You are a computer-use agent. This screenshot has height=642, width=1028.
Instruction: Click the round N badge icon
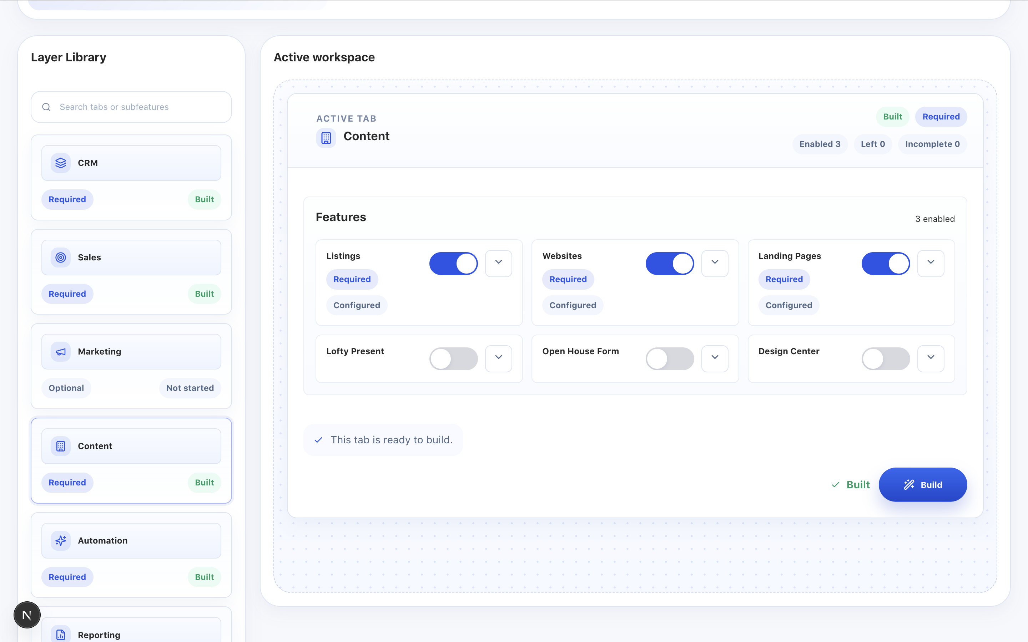pos(27,615)
